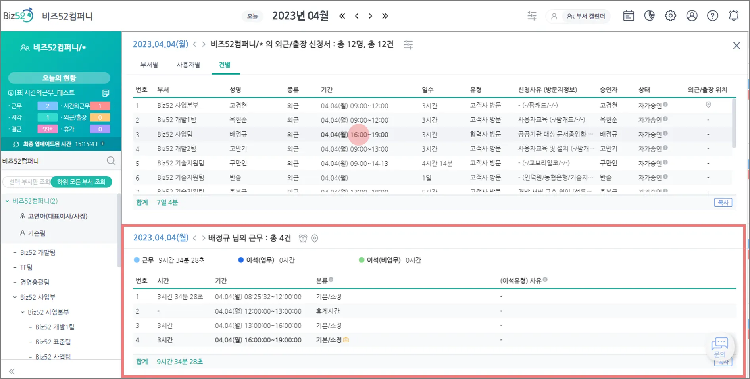Switch to the 사용자별 tab
750x379 pixels.
pyautogui.click(x=188, y=65)
